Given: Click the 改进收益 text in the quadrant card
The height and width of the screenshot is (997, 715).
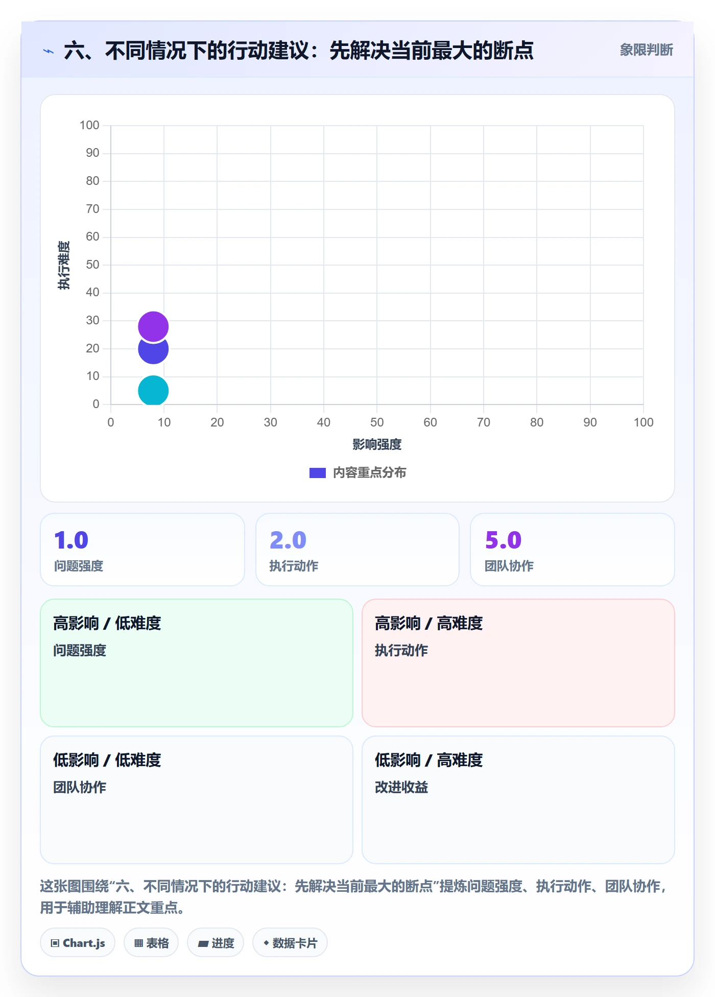Looking at the screenshot, I should (401, 788).
